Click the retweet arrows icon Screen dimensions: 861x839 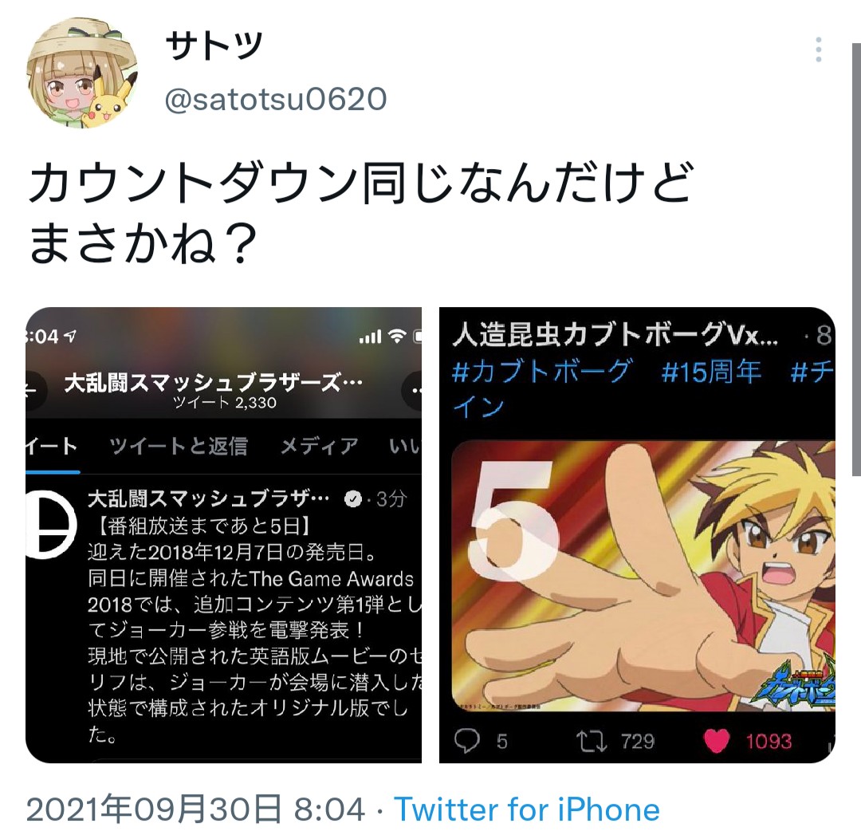(592, 741)
